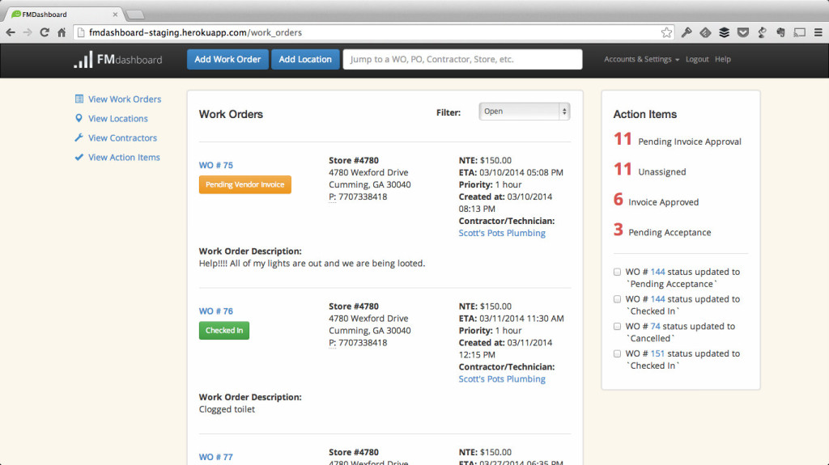829x465 pixels.
Task: Click 11 Pending Invoice Approval action item
Action: click(x=678, y=139)
